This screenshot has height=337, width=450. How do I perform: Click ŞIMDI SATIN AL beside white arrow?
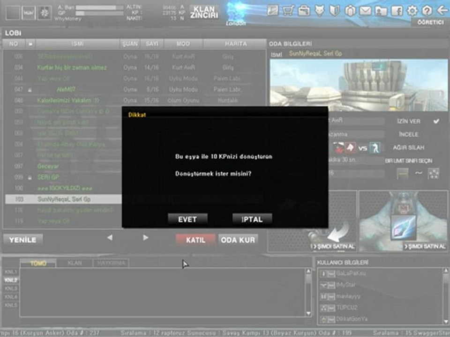pos(333,247)
